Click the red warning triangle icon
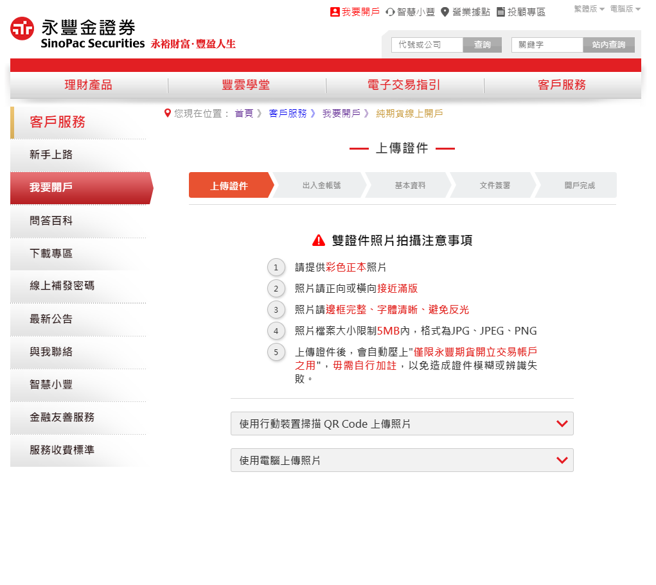The height and width of the screenshot is (585, 656). 317,240
